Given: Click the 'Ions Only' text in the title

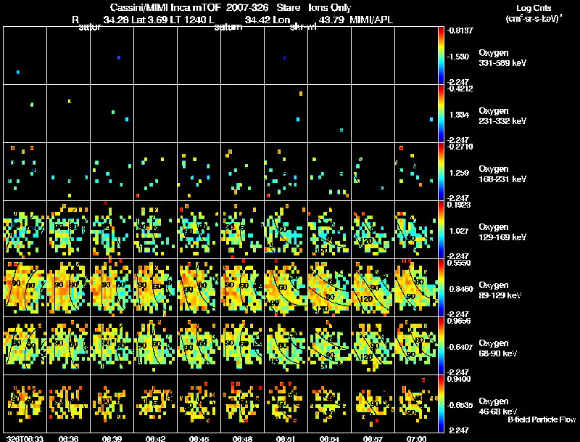Looking at the screenshot, I should pos(330,8).
